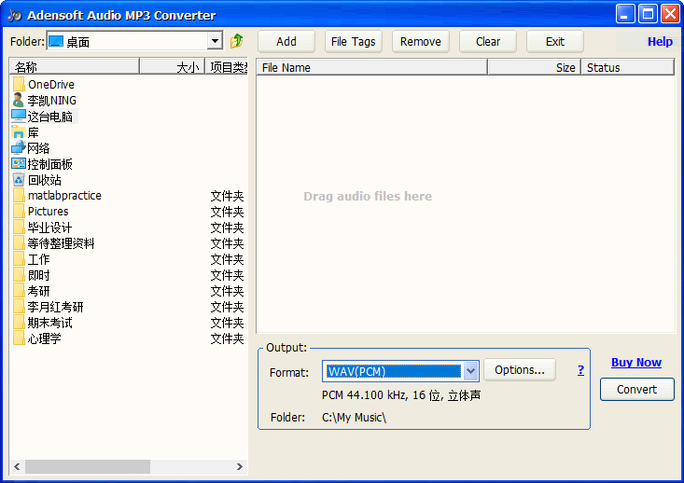Select the 库 libraries icon

click(19, 132)
